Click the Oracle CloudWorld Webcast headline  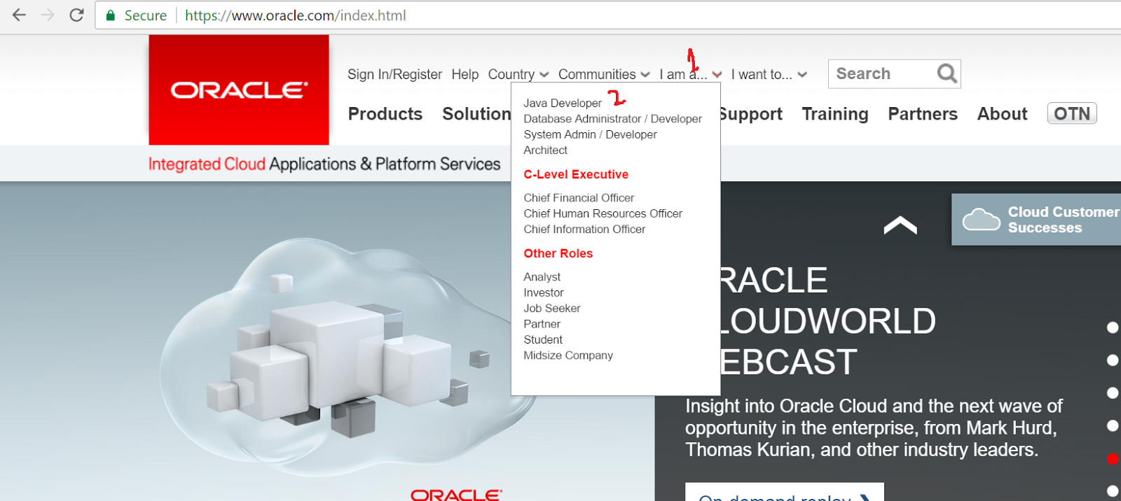828,321
